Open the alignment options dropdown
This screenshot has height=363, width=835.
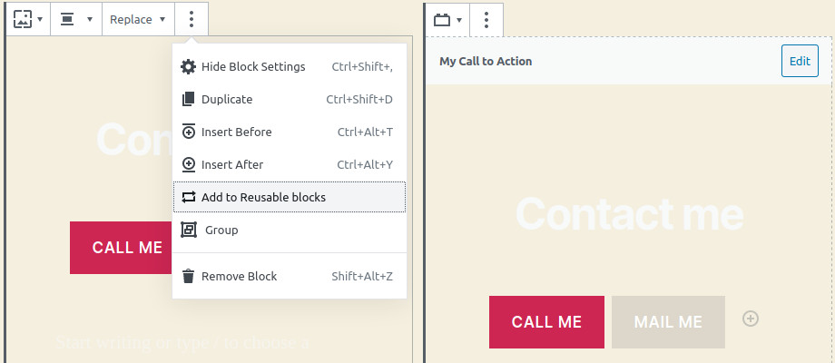click(x=75, y=19)
